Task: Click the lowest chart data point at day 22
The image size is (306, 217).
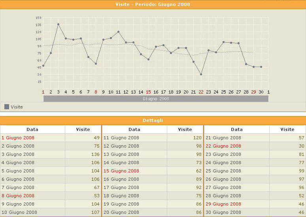Action: coord(201,75)
